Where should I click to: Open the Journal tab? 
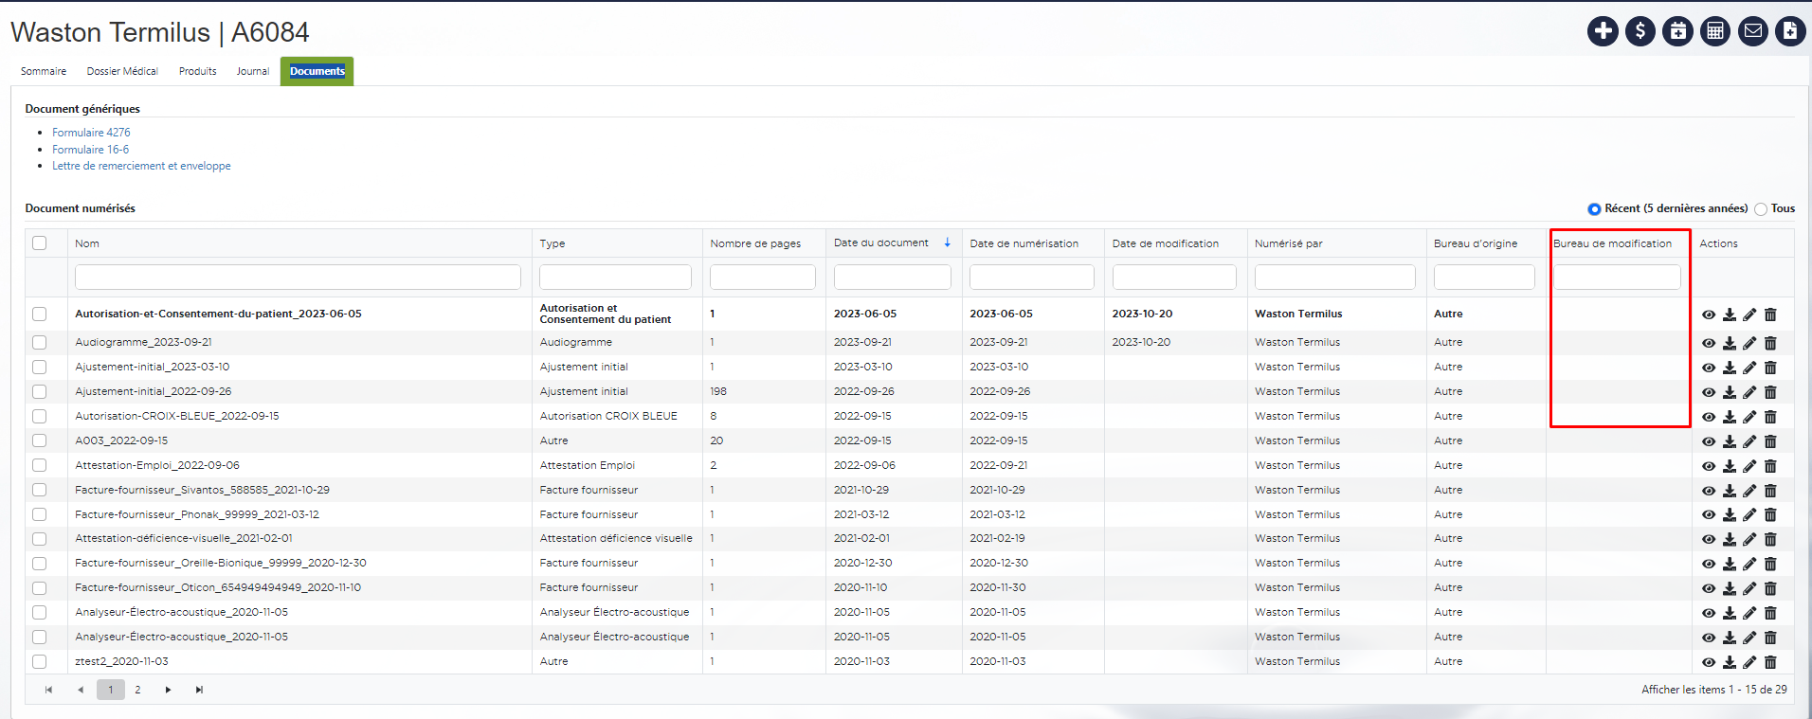[x=253, y=71]
